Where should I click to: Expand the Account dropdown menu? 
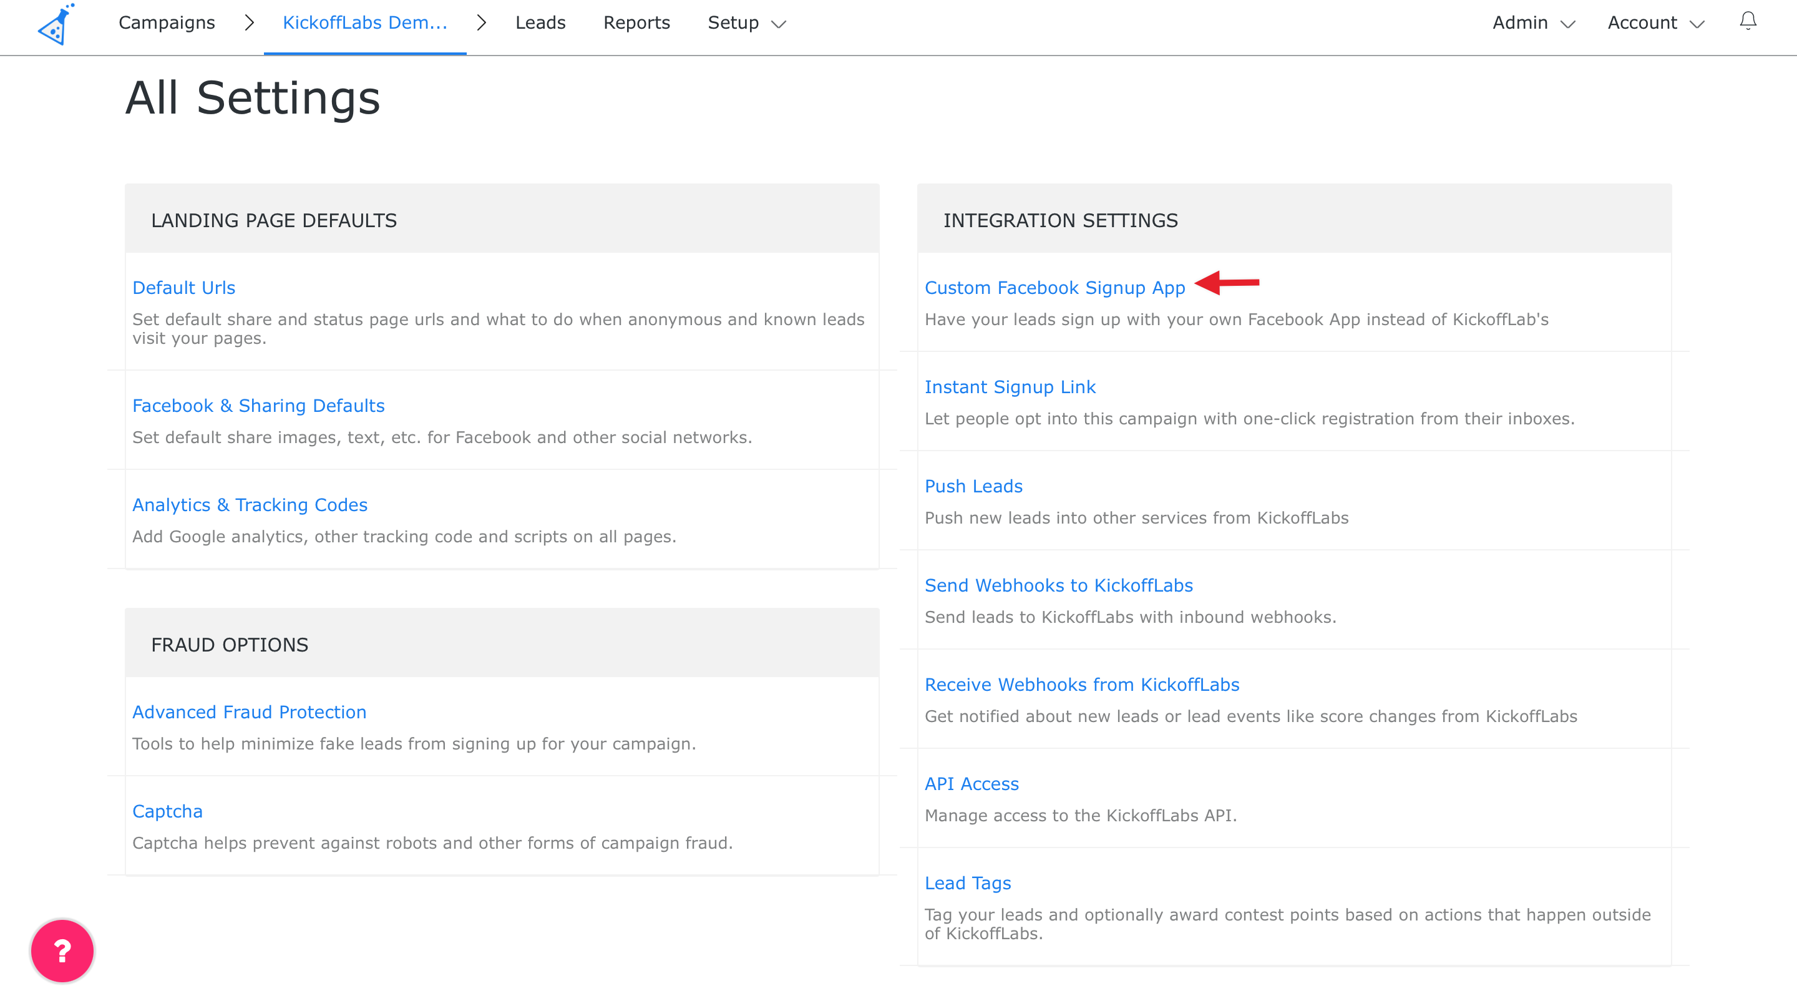pyautogui.click(x=1655, y=23)
